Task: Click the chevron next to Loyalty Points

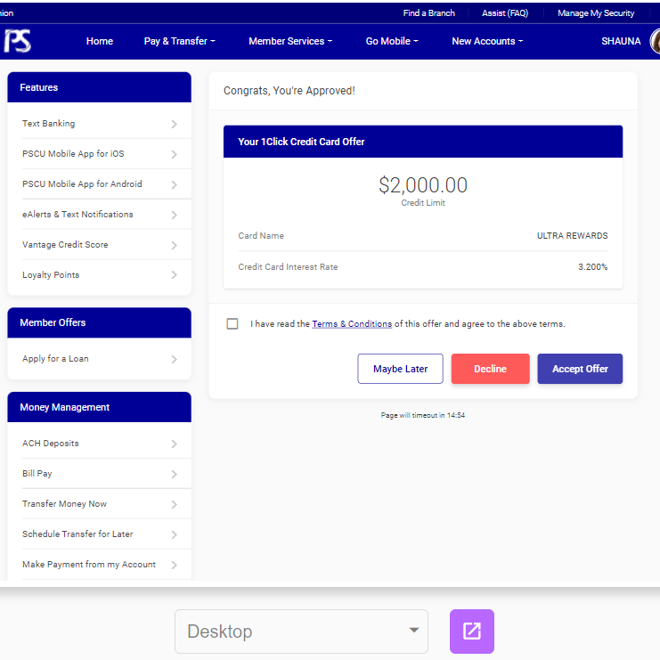Action: pyautogui.click(x=174, y=276)
